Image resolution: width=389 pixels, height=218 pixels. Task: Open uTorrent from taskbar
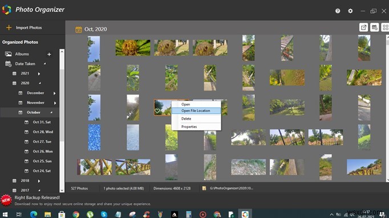click(90, 214)
